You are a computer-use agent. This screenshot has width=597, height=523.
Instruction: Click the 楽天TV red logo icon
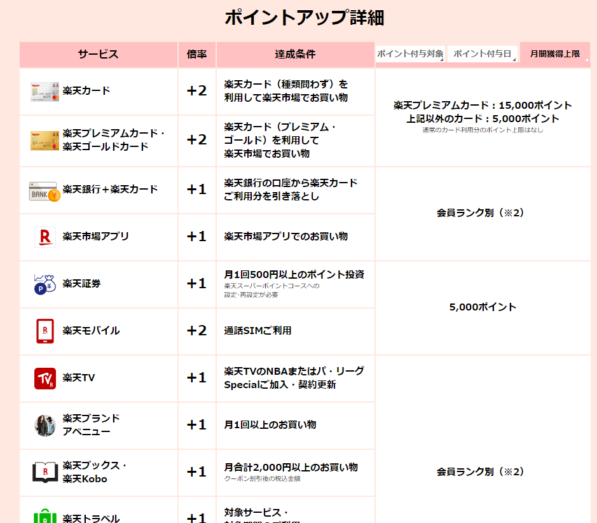45,378
